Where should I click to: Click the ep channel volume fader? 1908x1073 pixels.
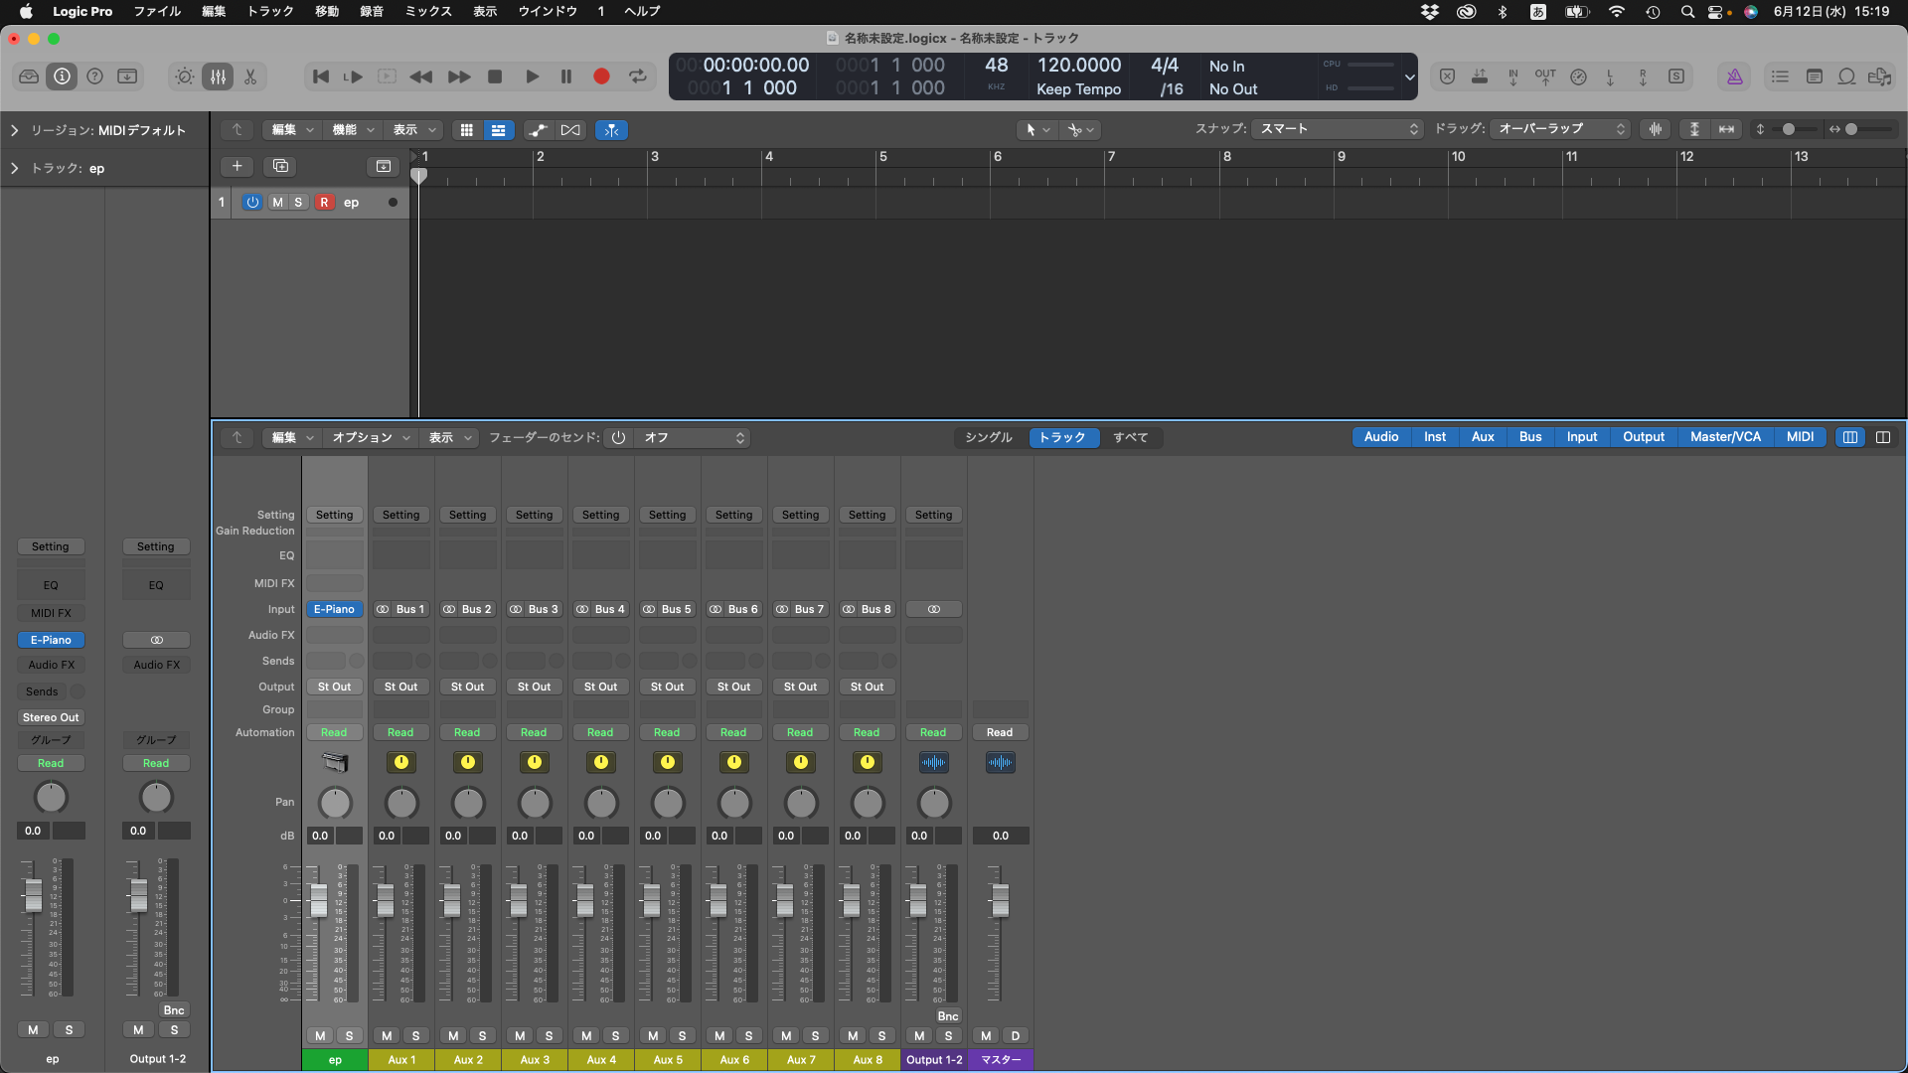318,899
